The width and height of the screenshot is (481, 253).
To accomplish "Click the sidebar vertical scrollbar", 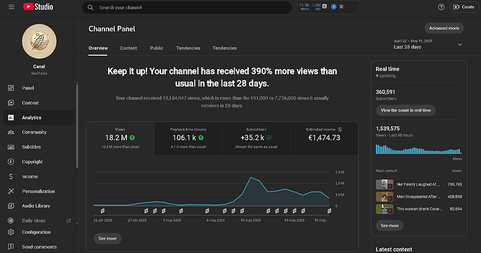I will pos(77,125).
